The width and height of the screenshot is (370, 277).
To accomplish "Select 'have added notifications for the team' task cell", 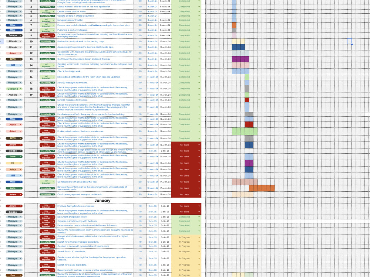I will coord(95,77).
